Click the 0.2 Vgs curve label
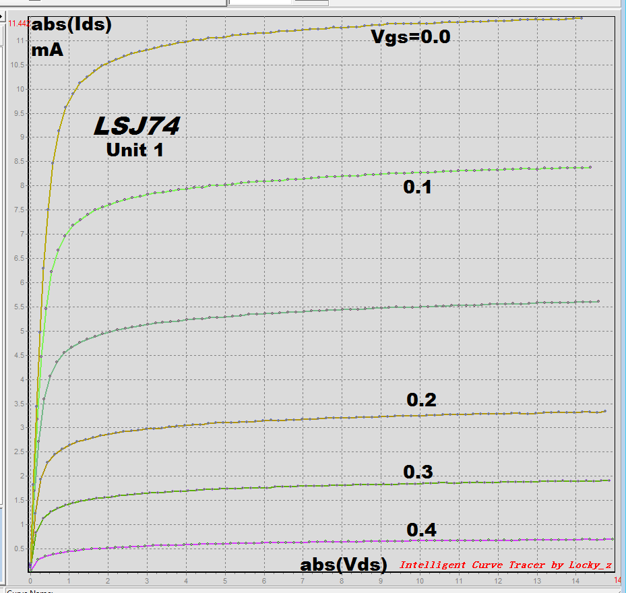The height and width of the screenshot is (593, 626). click(421, 400)
